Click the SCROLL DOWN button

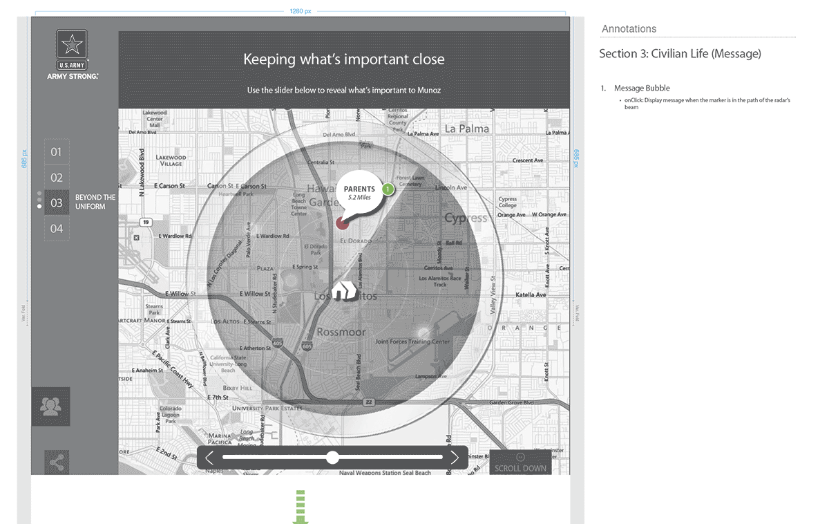click(520, 463)
